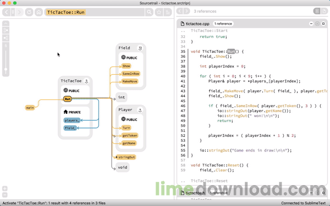
Task: Zoom in the graph view
Action: 5,188
